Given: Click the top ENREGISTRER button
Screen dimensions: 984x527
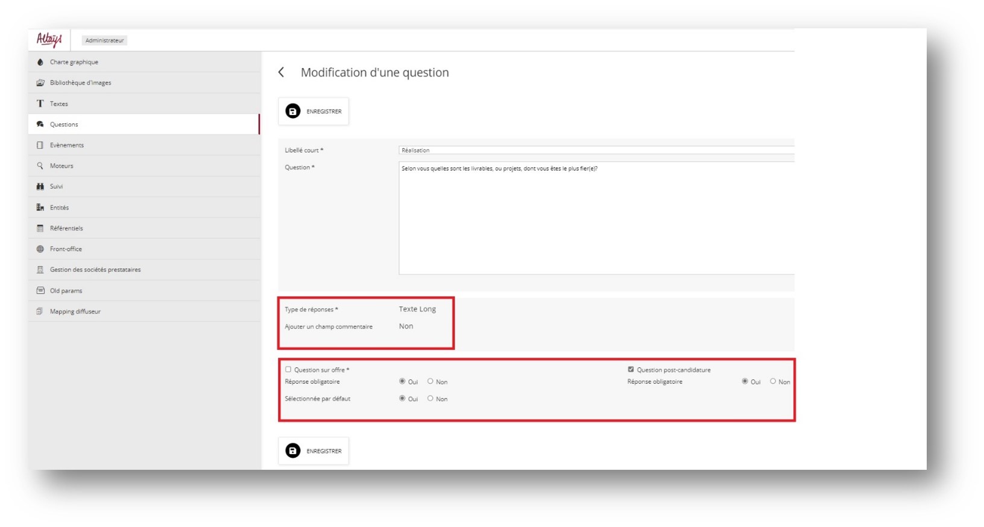Looking at the screenshot, I should [314, 111].
